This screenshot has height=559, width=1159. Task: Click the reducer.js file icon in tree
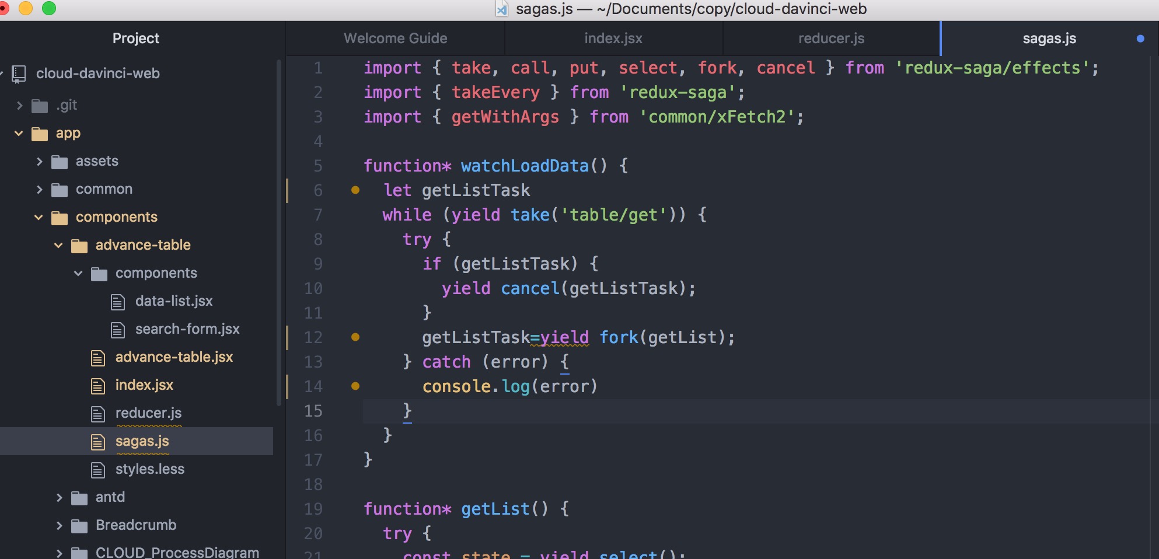(x=98, y=414)
